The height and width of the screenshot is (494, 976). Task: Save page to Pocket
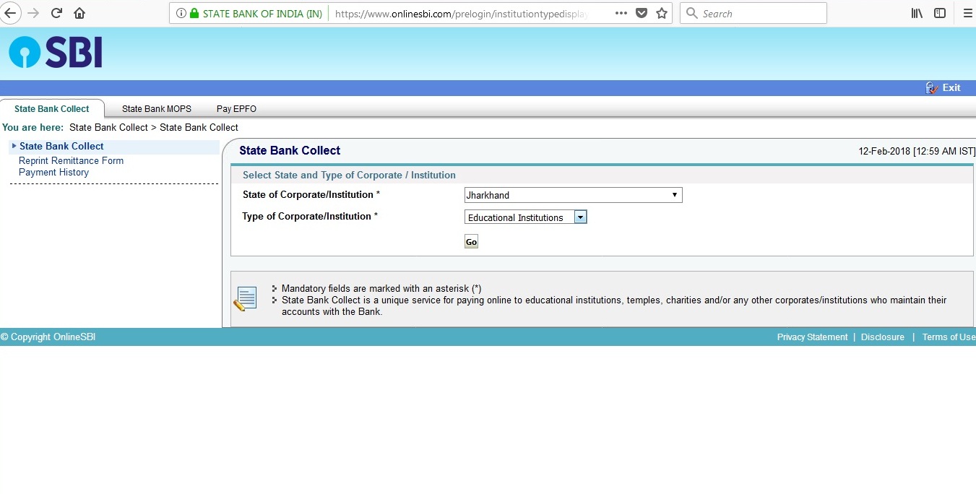(642, 13)
